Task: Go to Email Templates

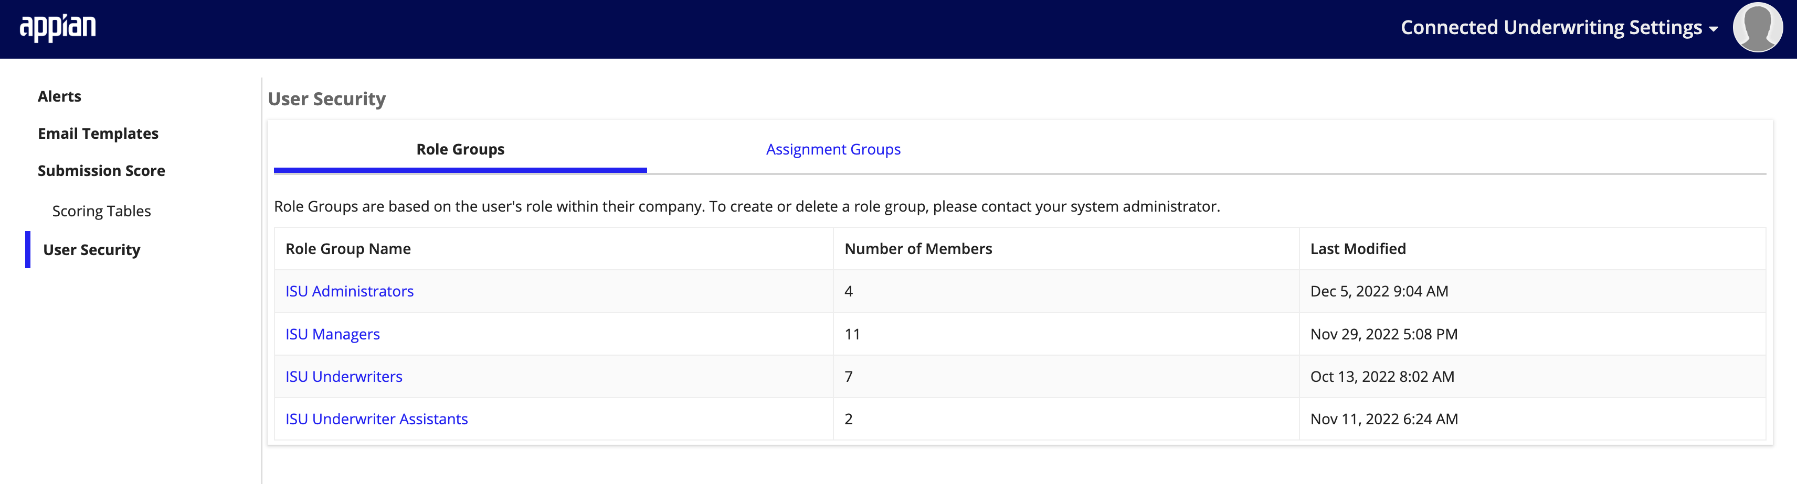Action: (98, 134)
